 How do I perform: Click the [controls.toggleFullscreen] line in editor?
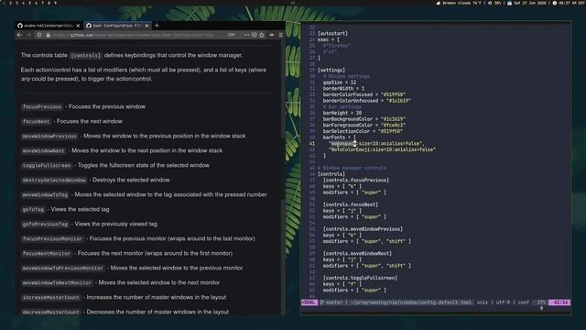coord(360,278)
